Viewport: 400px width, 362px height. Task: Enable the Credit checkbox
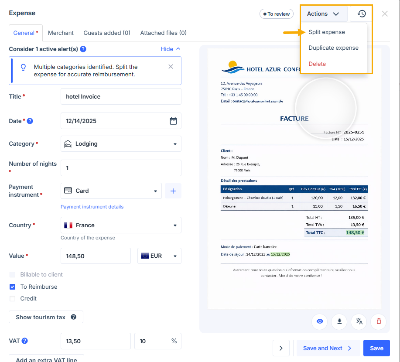pyautogui.click(x=12, y=298)
